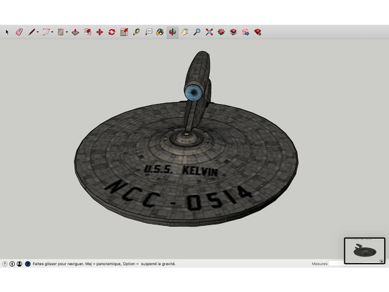Select the Move tool with red arrows

click(100, 32)
